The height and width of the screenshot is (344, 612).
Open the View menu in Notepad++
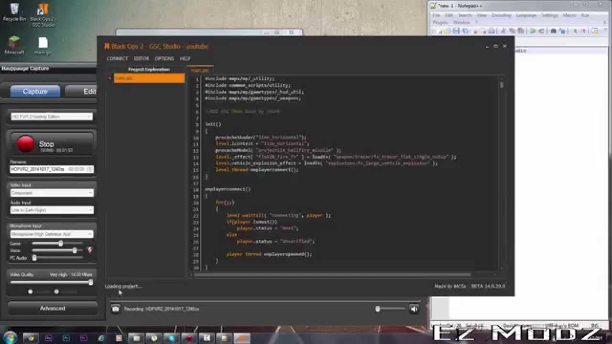pyautogui.click(x=481, y=15)
